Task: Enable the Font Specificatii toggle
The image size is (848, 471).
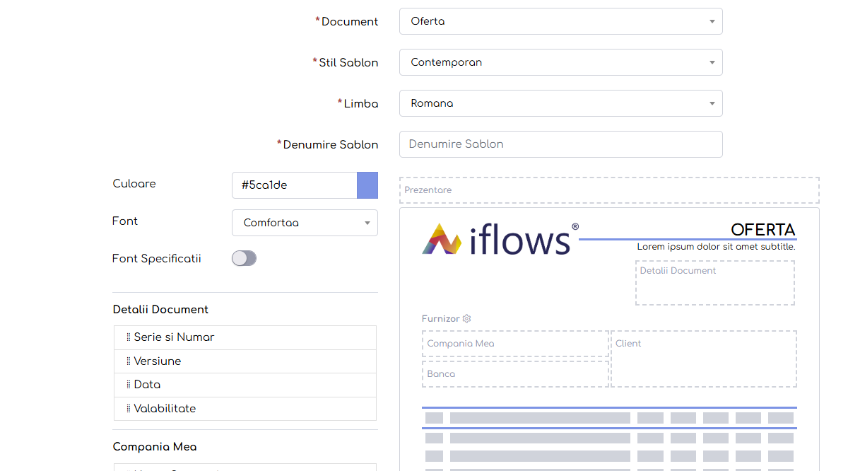Action: (x=244, y=259)
